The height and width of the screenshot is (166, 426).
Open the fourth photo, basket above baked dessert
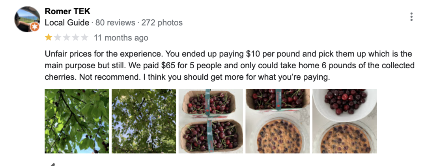coord(278,121)
